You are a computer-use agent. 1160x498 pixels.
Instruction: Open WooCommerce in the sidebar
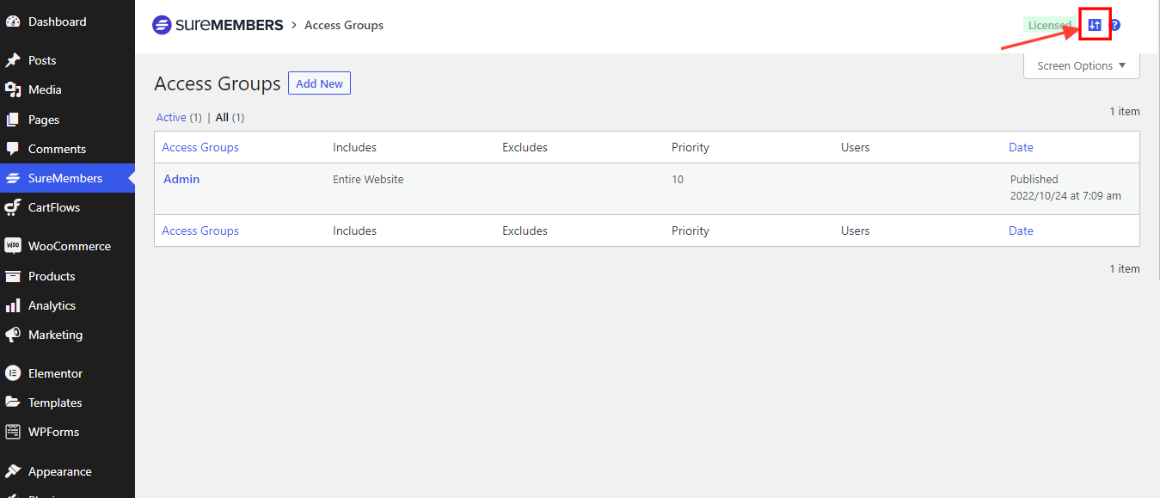(69, 246)
